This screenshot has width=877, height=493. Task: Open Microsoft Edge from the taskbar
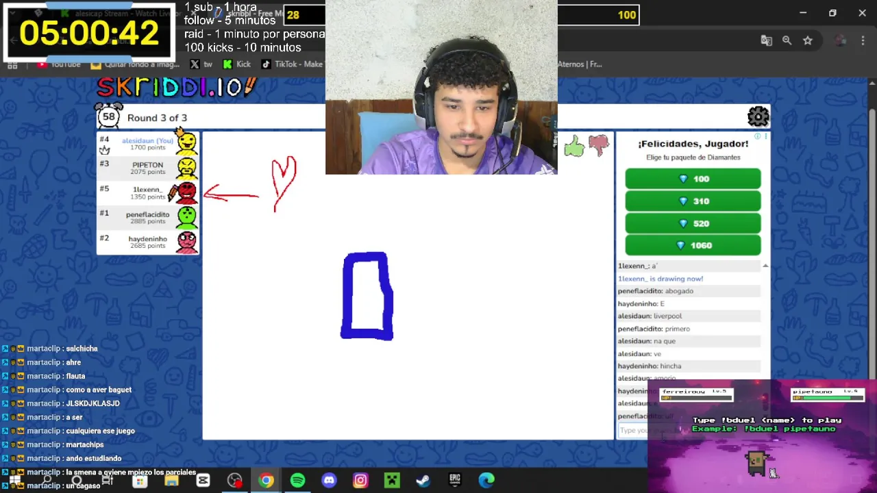(x=486, y=480)
